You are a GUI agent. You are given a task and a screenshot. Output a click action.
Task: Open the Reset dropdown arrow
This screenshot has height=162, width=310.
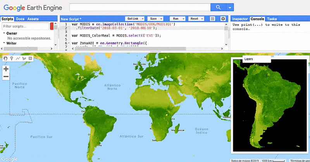202,19
